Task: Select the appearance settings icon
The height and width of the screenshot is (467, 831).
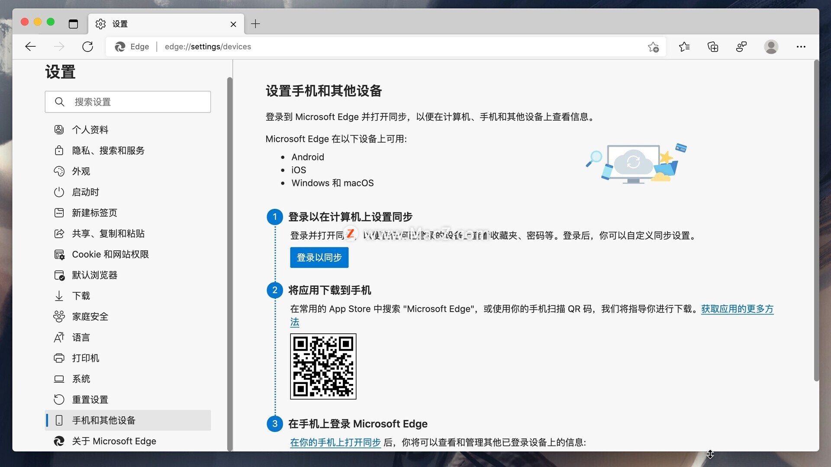Action: (x=58, y=171)
